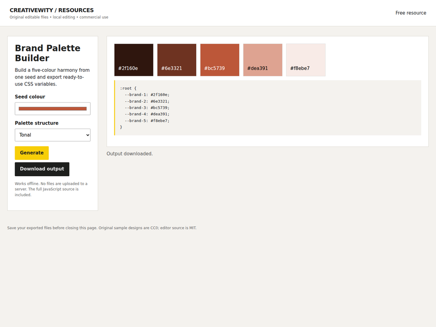
Task: Click the Generate button
Action: [32, 153]
